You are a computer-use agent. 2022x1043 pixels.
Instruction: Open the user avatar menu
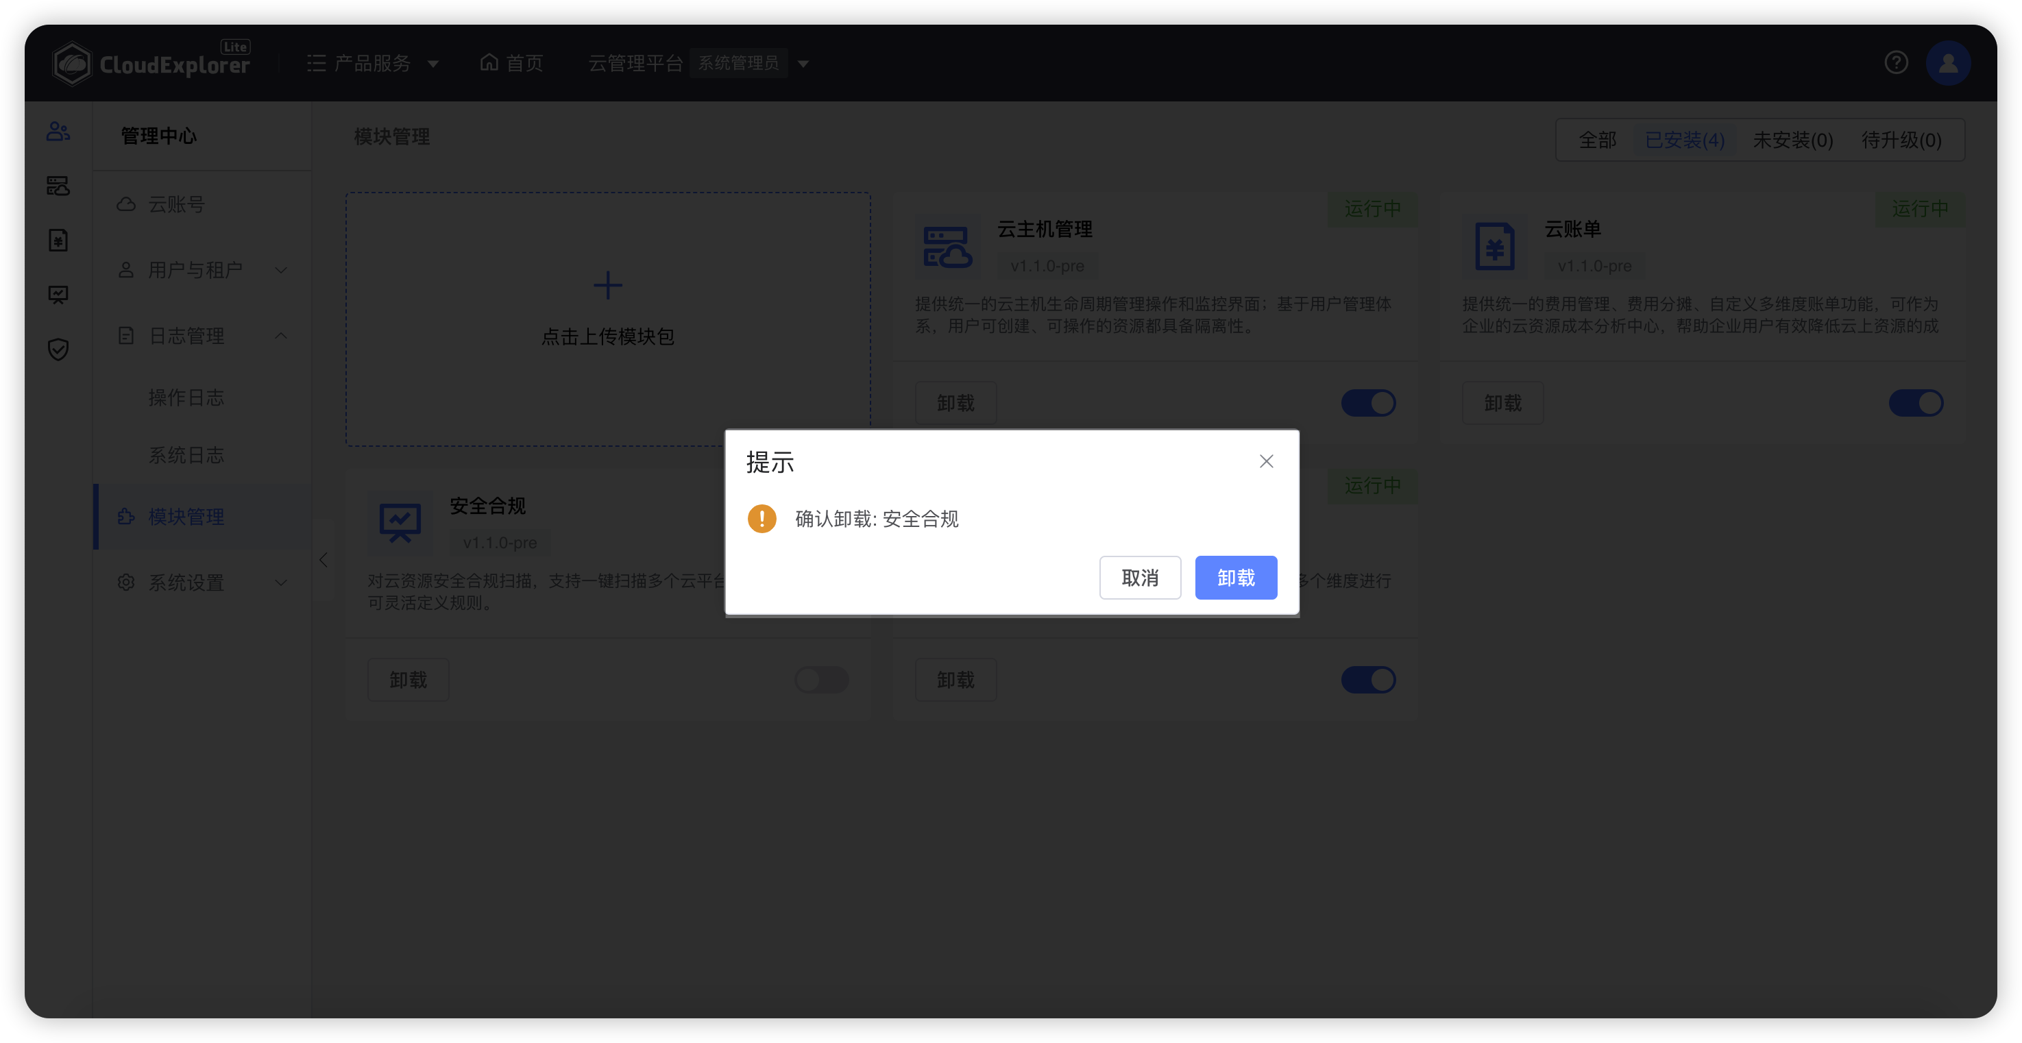click(1947, 63)
